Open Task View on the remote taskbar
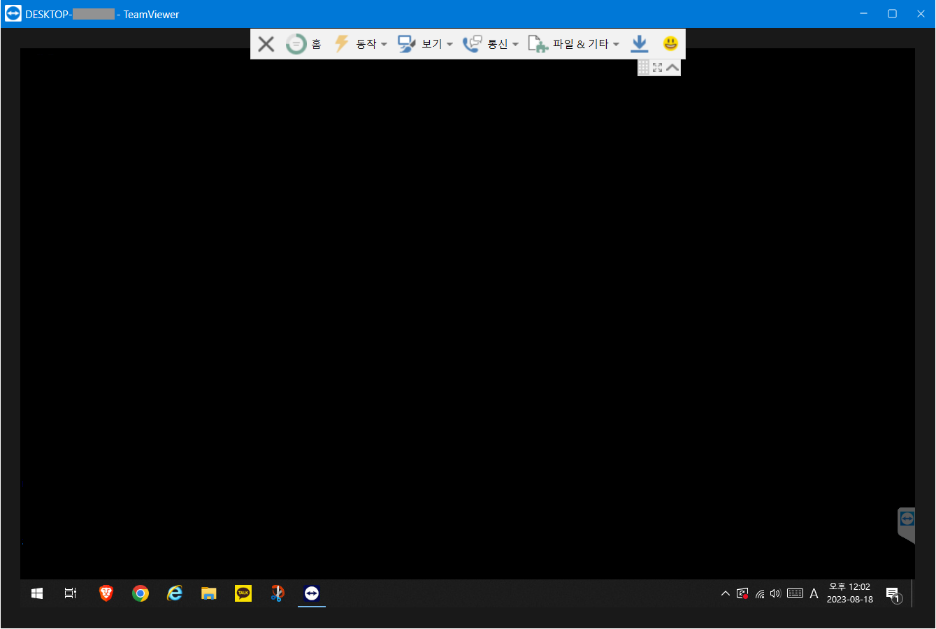 point(71,593)
